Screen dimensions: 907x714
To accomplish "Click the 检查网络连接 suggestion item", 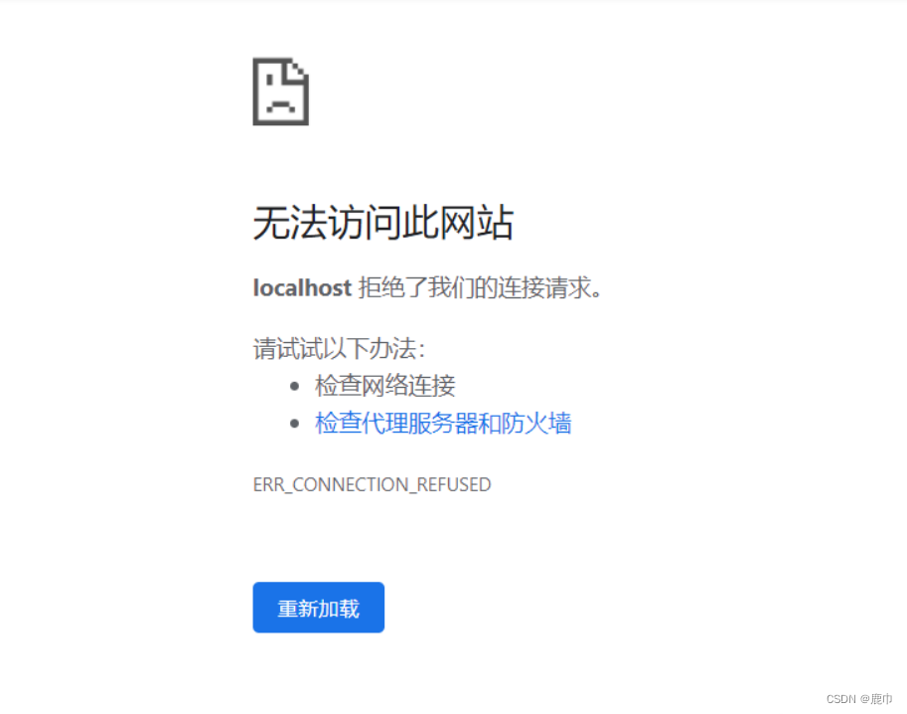I will point(385,386).
